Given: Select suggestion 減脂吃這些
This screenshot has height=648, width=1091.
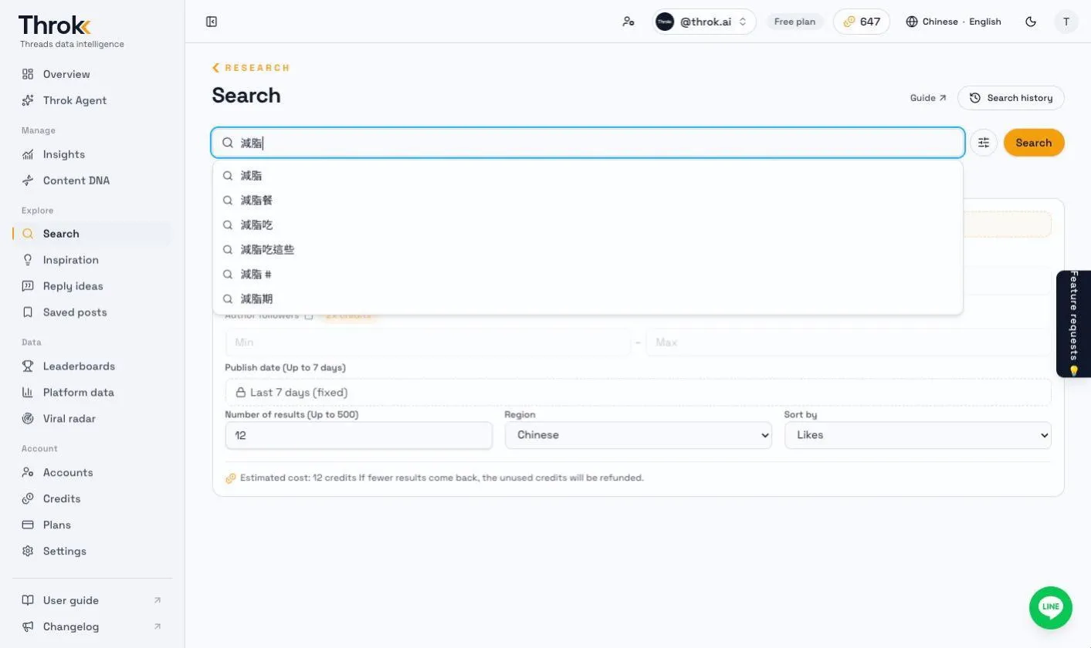Looking at the screenshot, I should (x=588, y=250).
